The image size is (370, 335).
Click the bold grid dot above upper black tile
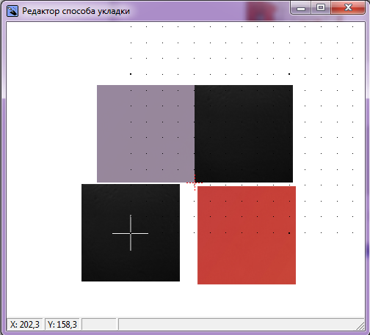point(289,74)
